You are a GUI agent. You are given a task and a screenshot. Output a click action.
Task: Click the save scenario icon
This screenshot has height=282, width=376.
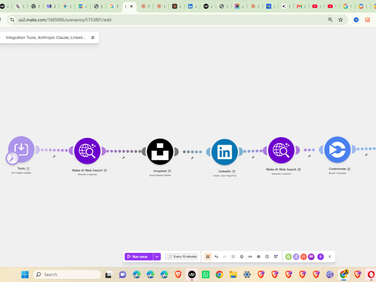(208, 256)
